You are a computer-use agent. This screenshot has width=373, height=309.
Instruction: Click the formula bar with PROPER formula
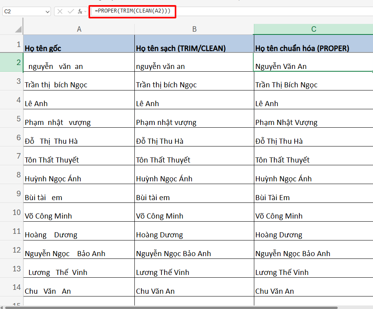232,11
